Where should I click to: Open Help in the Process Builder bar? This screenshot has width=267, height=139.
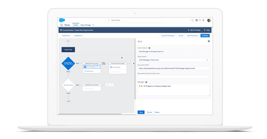[x=207, y=30]
